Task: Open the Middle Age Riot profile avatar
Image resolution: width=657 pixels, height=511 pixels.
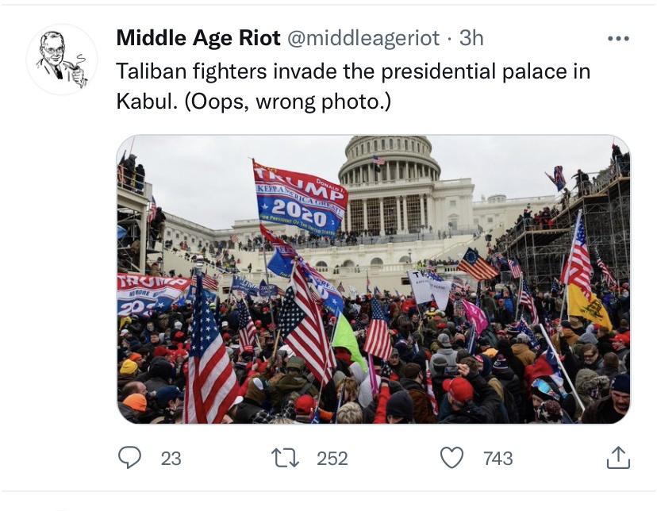Action: [62, 60]
